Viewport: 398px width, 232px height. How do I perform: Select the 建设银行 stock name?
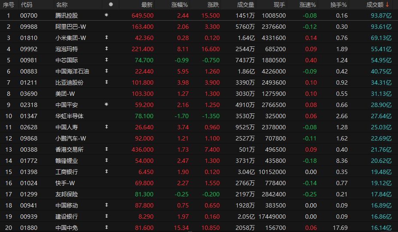click(x=67, y=217)
